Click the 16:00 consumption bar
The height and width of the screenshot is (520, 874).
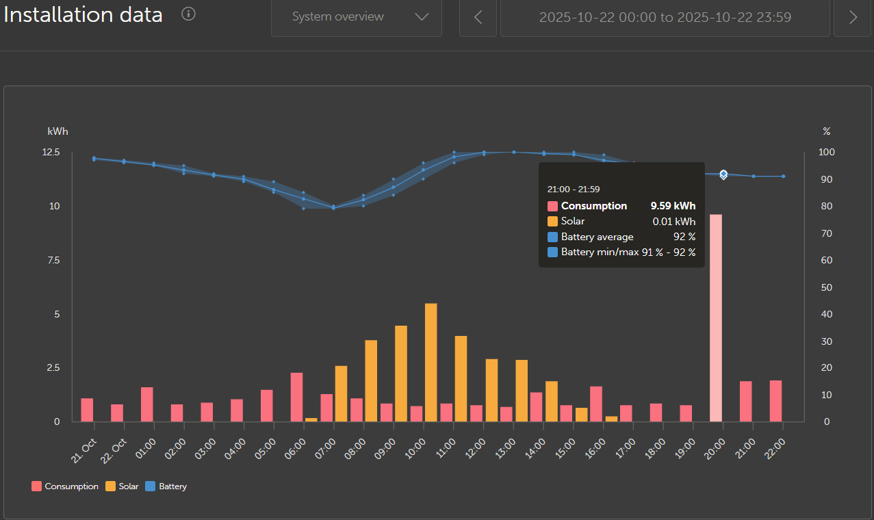tap(596, 404)
